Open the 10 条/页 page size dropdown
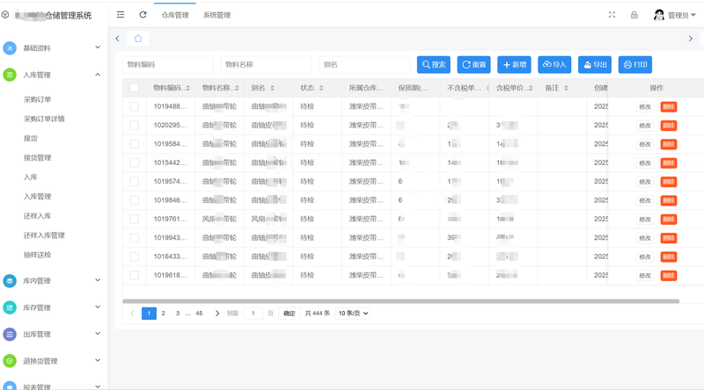 click(353, 313)
